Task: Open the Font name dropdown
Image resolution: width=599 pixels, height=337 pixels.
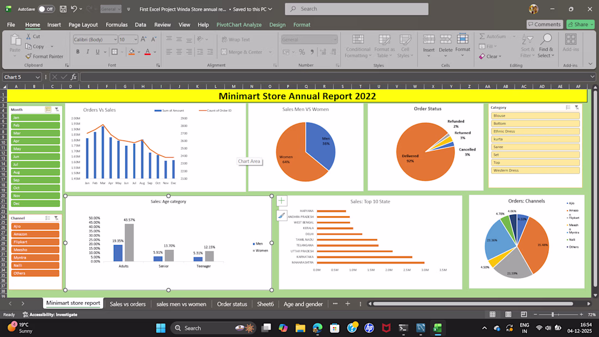Action: [114, 39]
